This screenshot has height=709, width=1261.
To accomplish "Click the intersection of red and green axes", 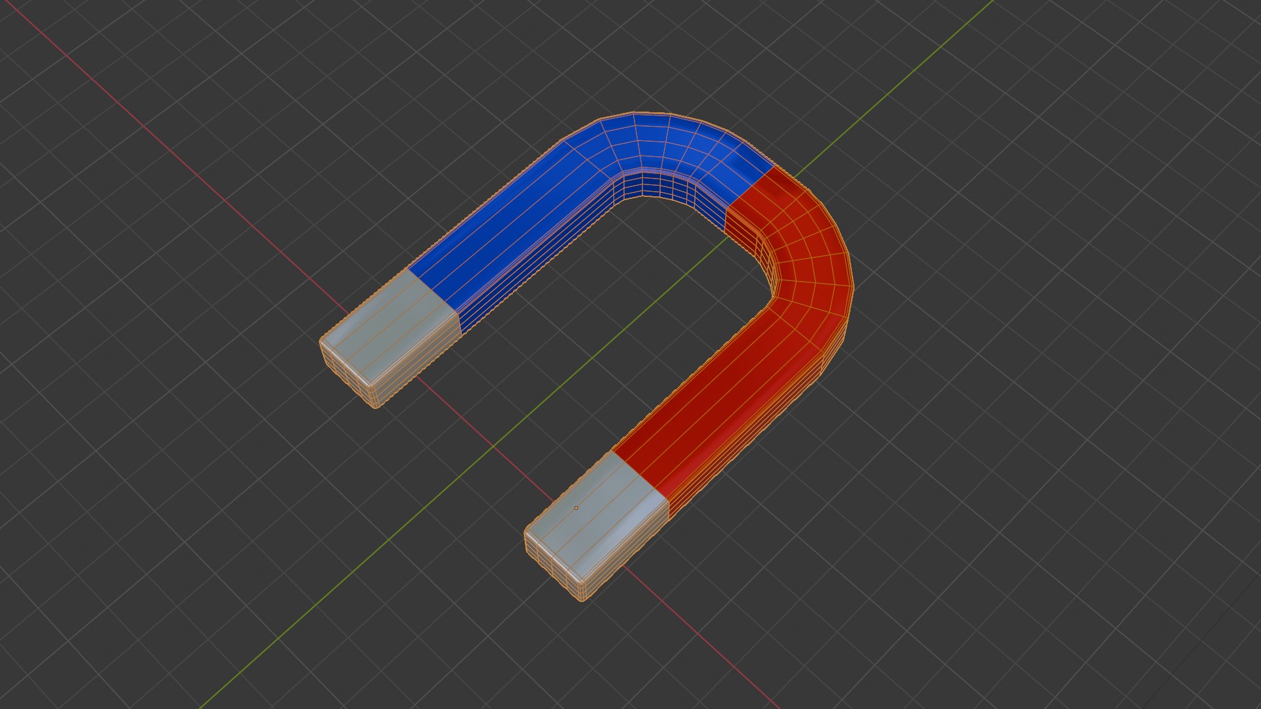I will 494,446.
